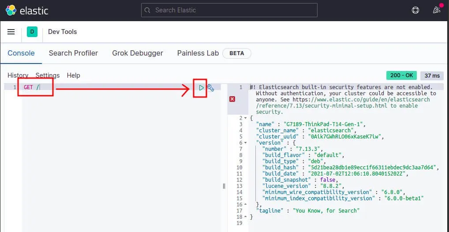Click the security warning text on line 1
The height and width of the screenshot is (232, 449).
tap(344, 99)
